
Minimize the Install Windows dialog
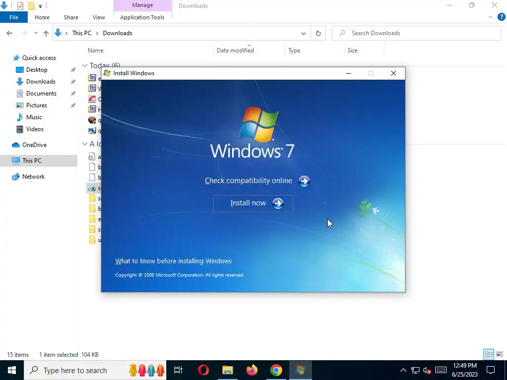point(348,73)
